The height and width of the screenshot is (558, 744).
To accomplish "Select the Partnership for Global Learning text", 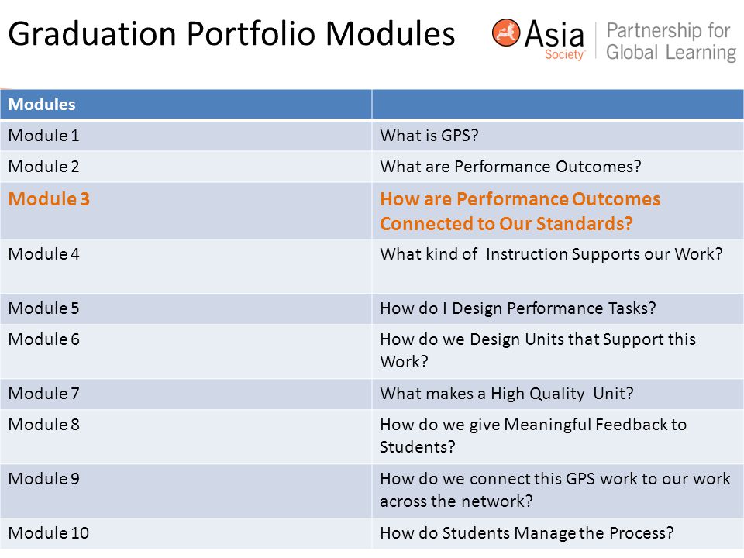I will coord(671,41).
